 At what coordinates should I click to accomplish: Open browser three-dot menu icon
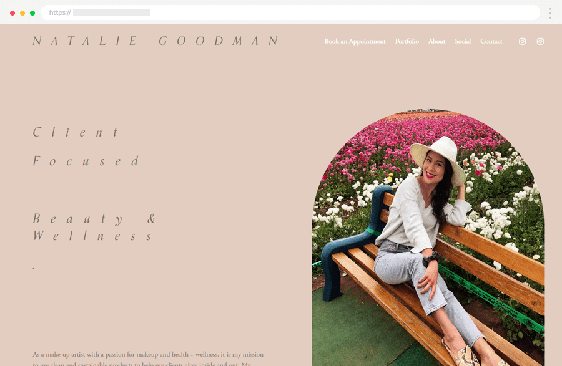click(x=550, y=13)
